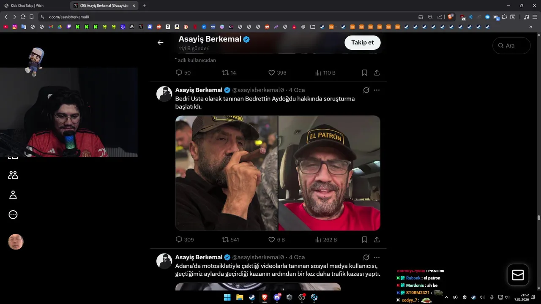Show hidden system tray icons
The width and height of the screenshot is (541, 304).
click(446, 297)
